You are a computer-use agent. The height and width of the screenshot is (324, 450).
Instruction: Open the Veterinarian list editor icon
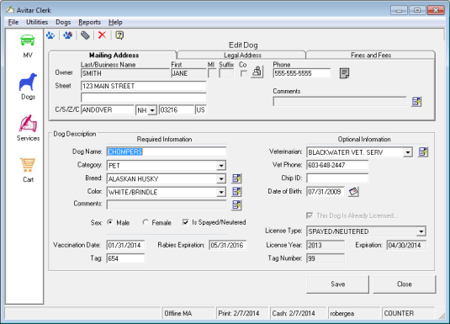coord(423,152)
